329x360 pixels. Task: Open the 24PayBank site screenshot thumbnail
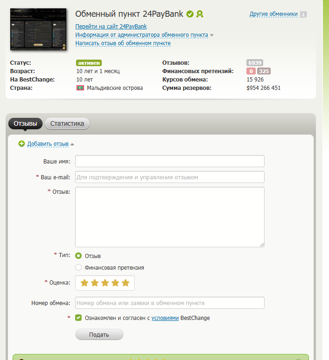tap(38, 29)
